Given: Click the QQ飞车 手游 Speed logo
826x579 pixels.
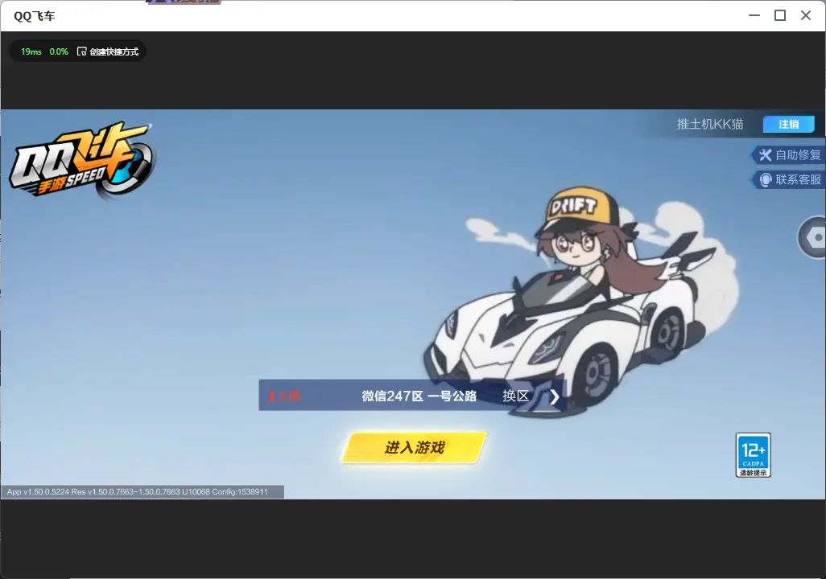Looking at the screenshot, I should point(81,161).
